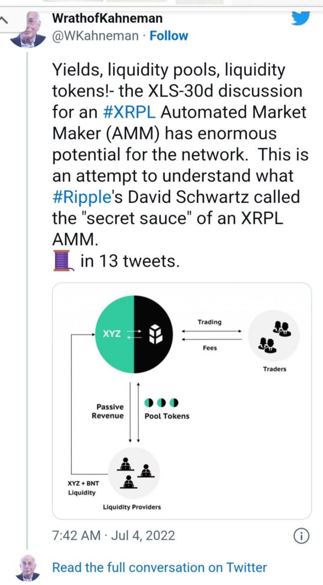Open the tweet info icon
The height and width of the screenshot is (585, 323).
coord(301,536)
